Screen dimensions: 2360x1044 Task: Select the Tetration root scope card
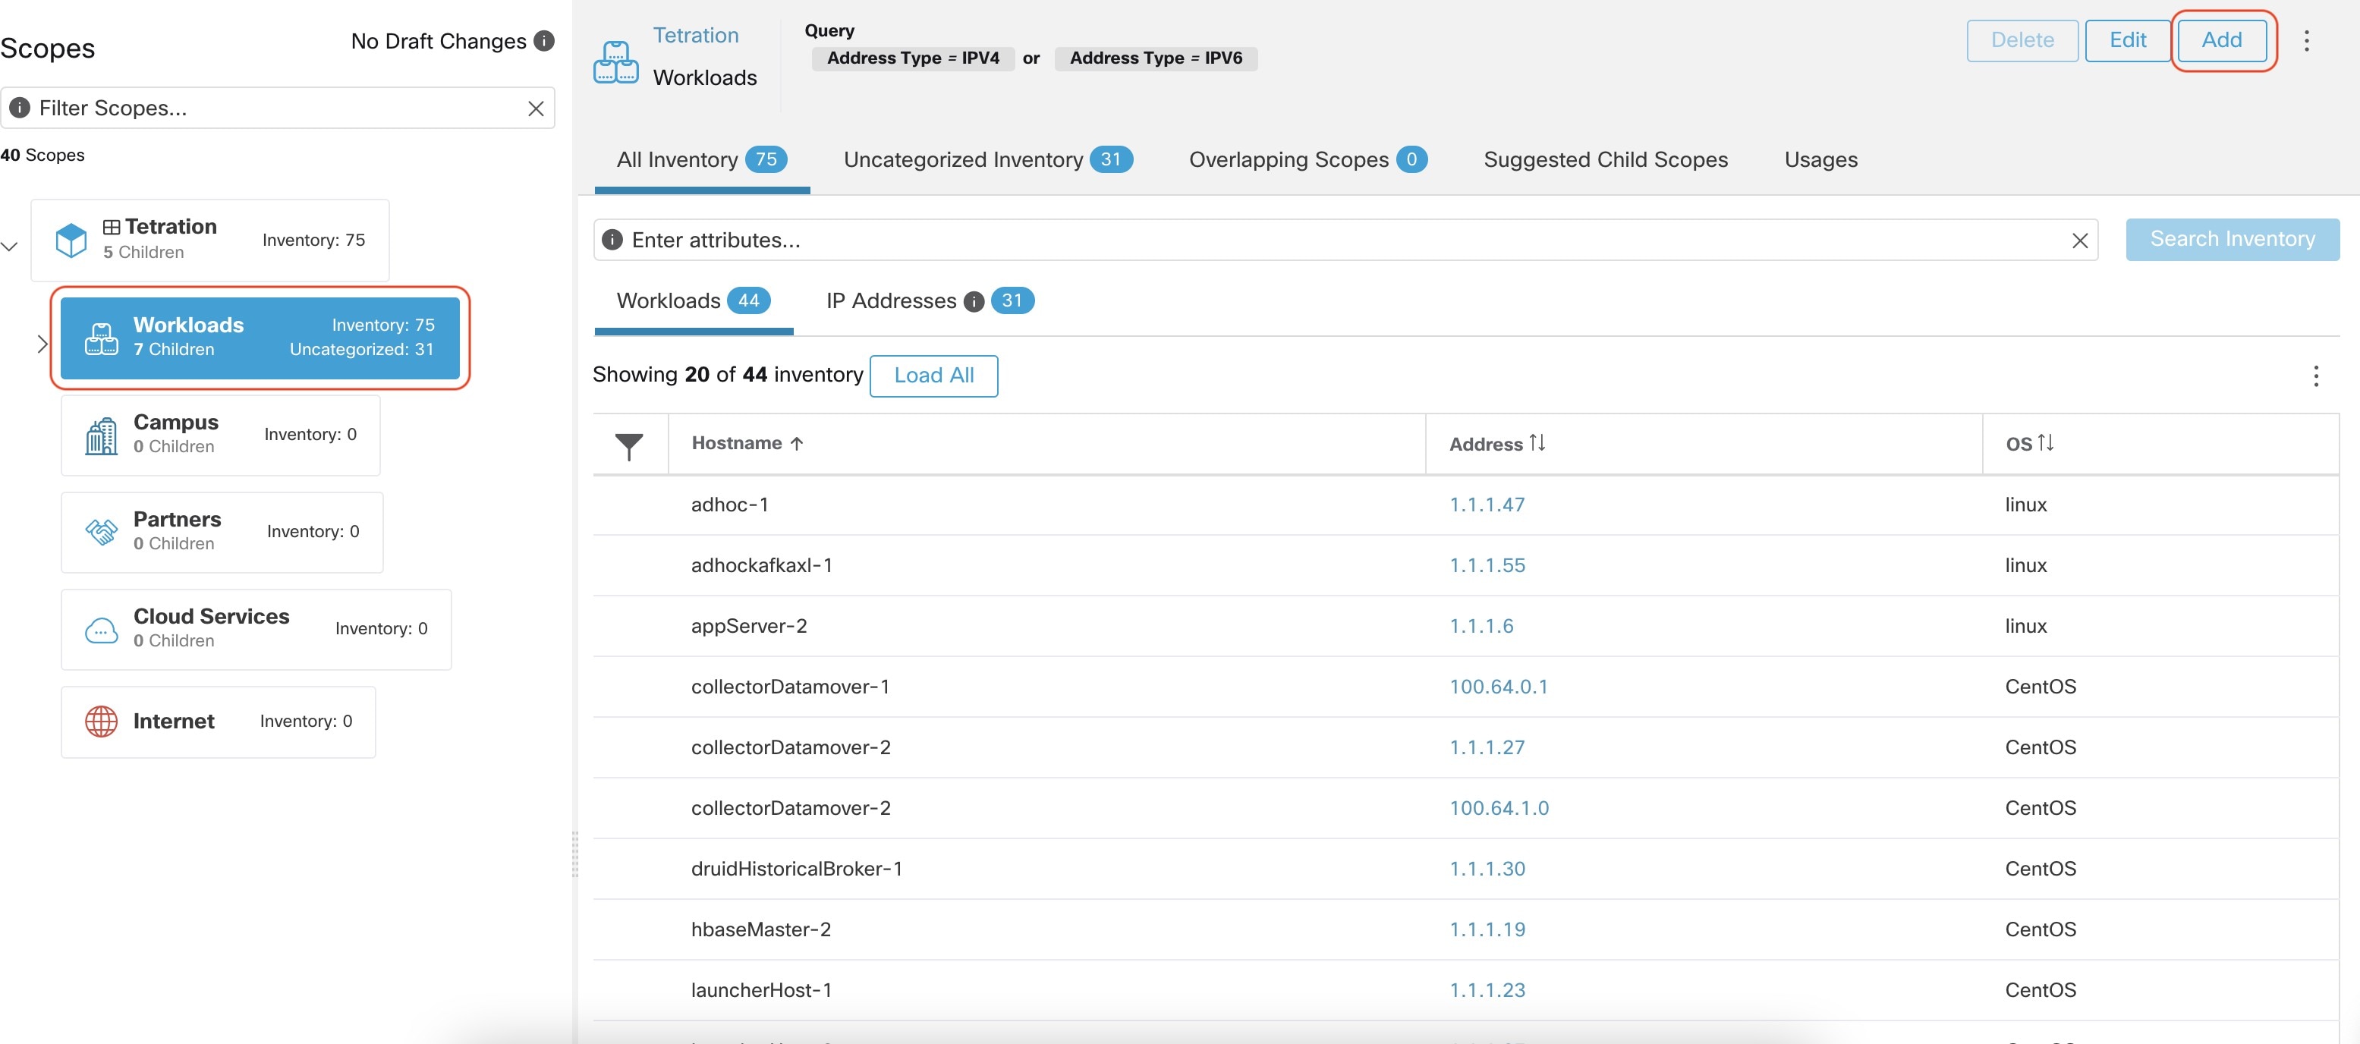point(209,240)
